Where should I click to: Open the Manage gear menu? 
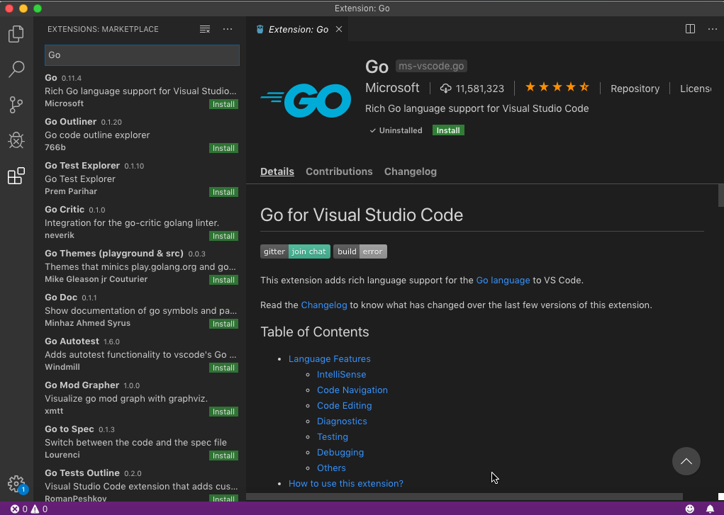coord(16,484)
